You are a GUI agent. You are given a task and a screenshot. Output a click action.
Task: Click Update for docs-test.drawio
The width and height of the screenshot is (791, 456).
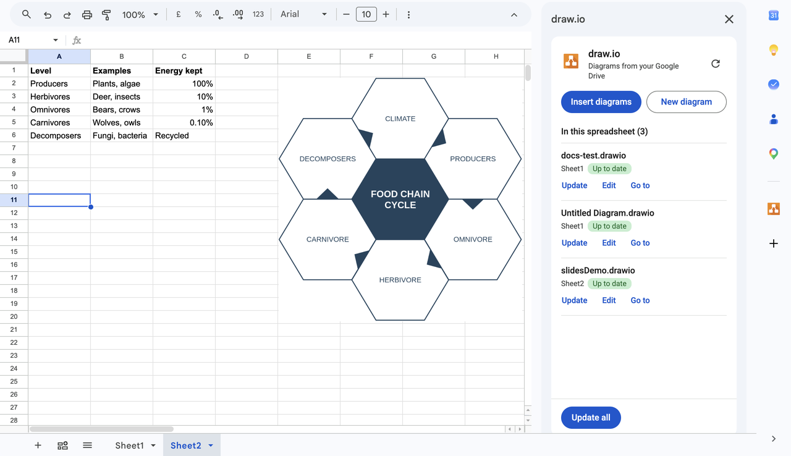click(575, 185)
